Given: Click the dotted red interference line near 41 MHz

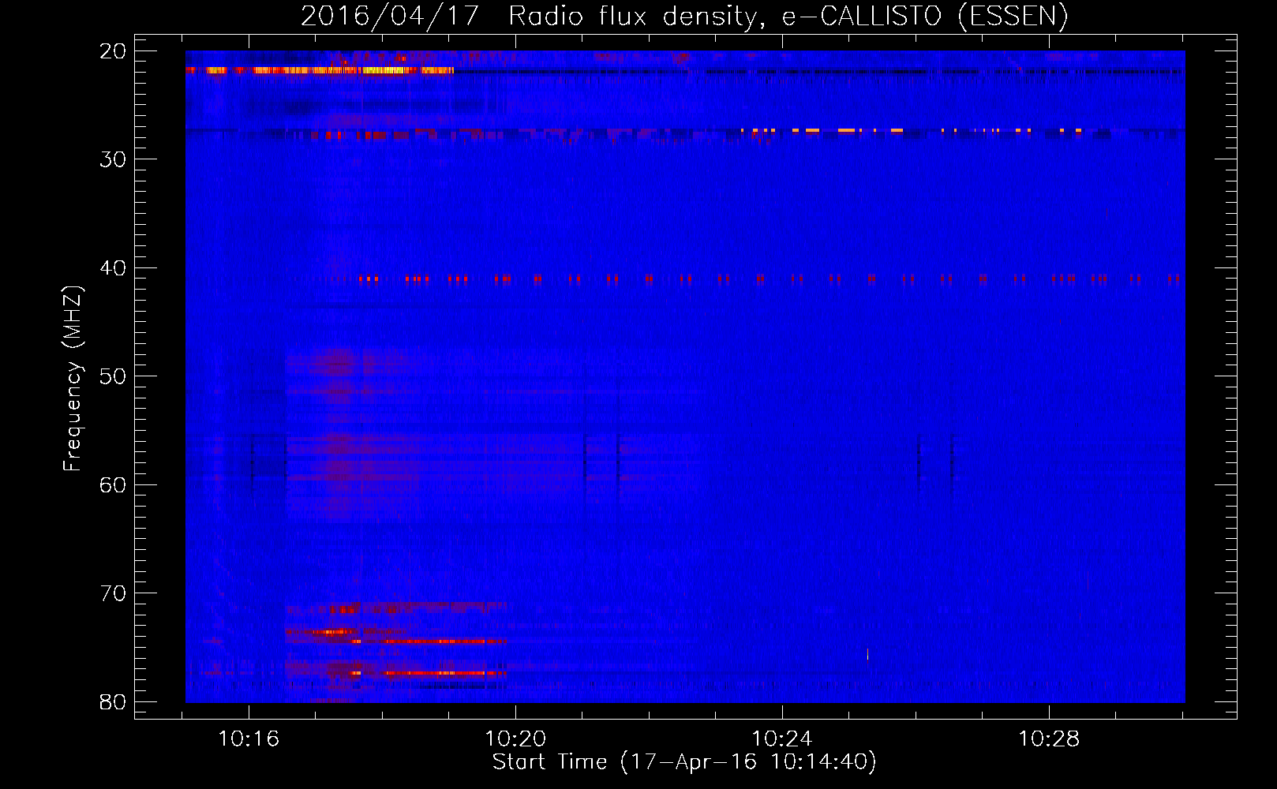Looking at the screenshot, I should pos(770,279).
